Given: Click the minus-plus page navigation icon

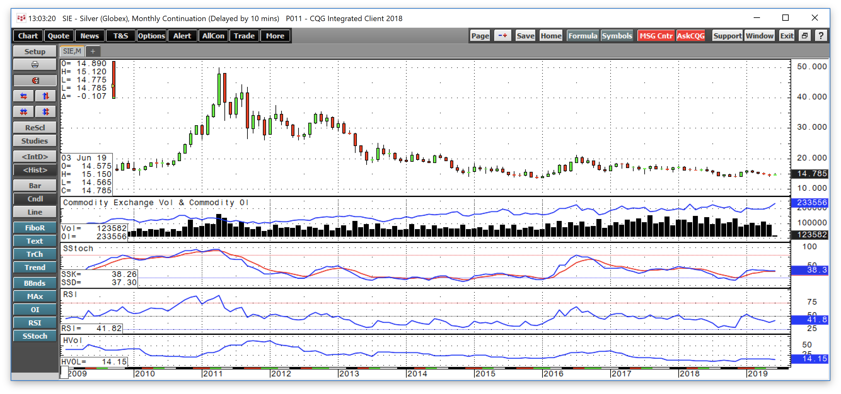Looking at the screenshot, I should click(x=502, y=36).
